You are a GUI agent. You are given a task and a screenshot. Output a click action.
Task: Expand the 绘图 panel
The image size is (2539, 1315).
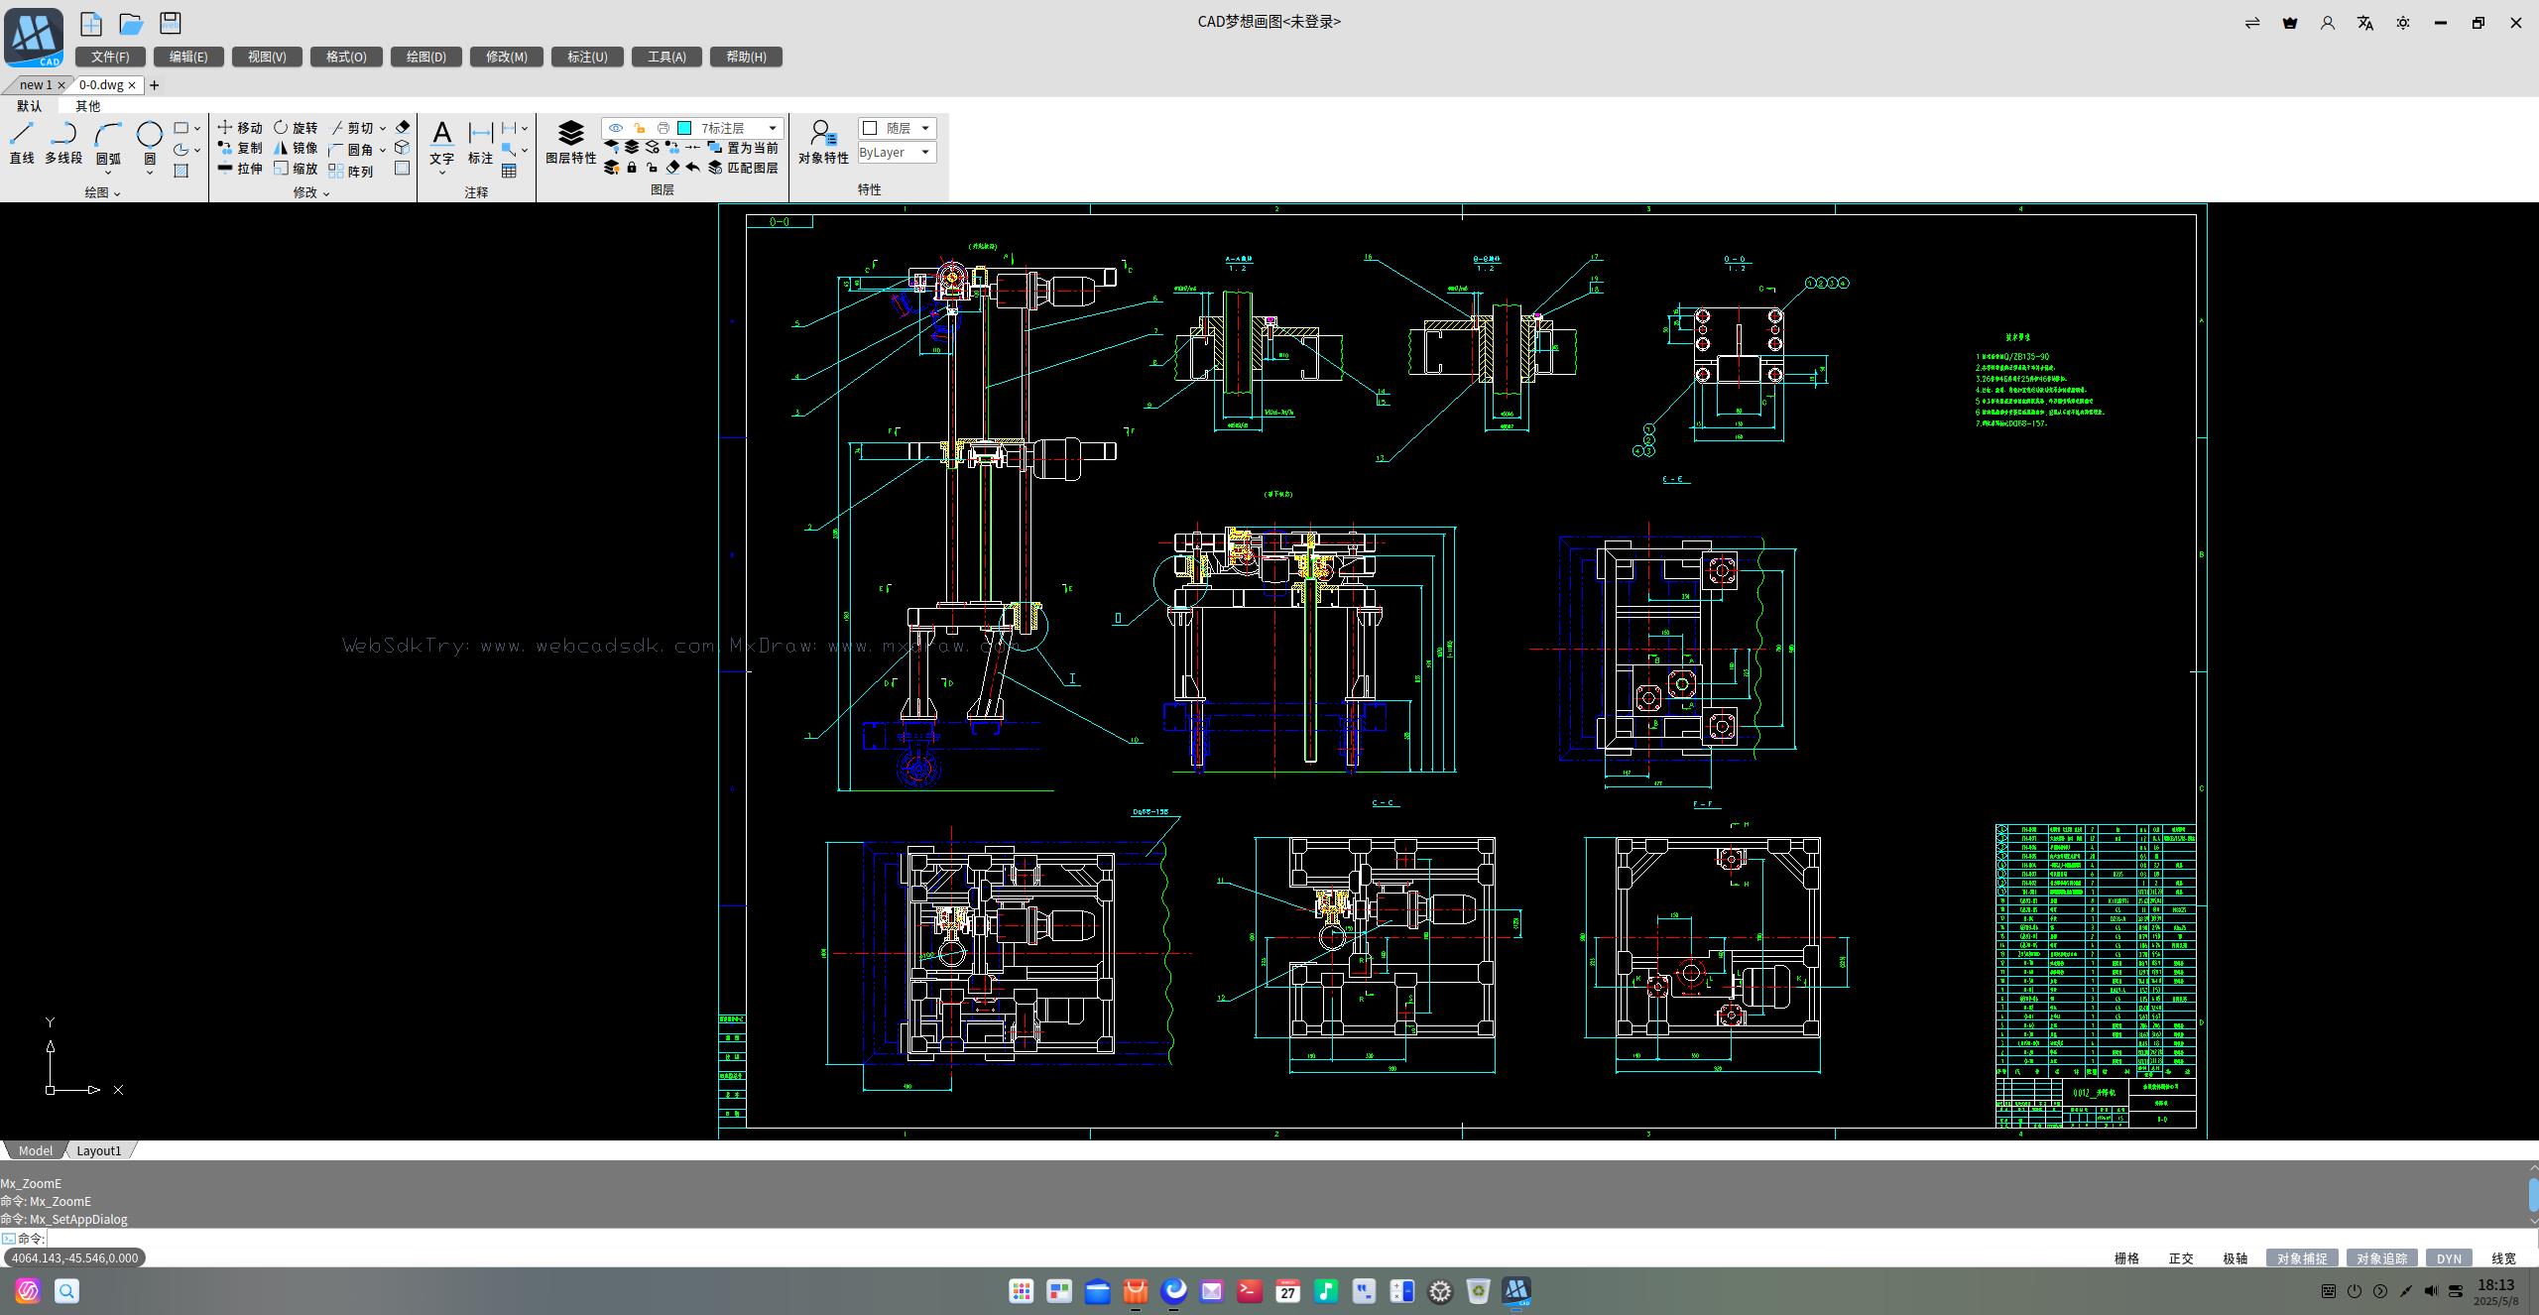[x=102, y=192]
